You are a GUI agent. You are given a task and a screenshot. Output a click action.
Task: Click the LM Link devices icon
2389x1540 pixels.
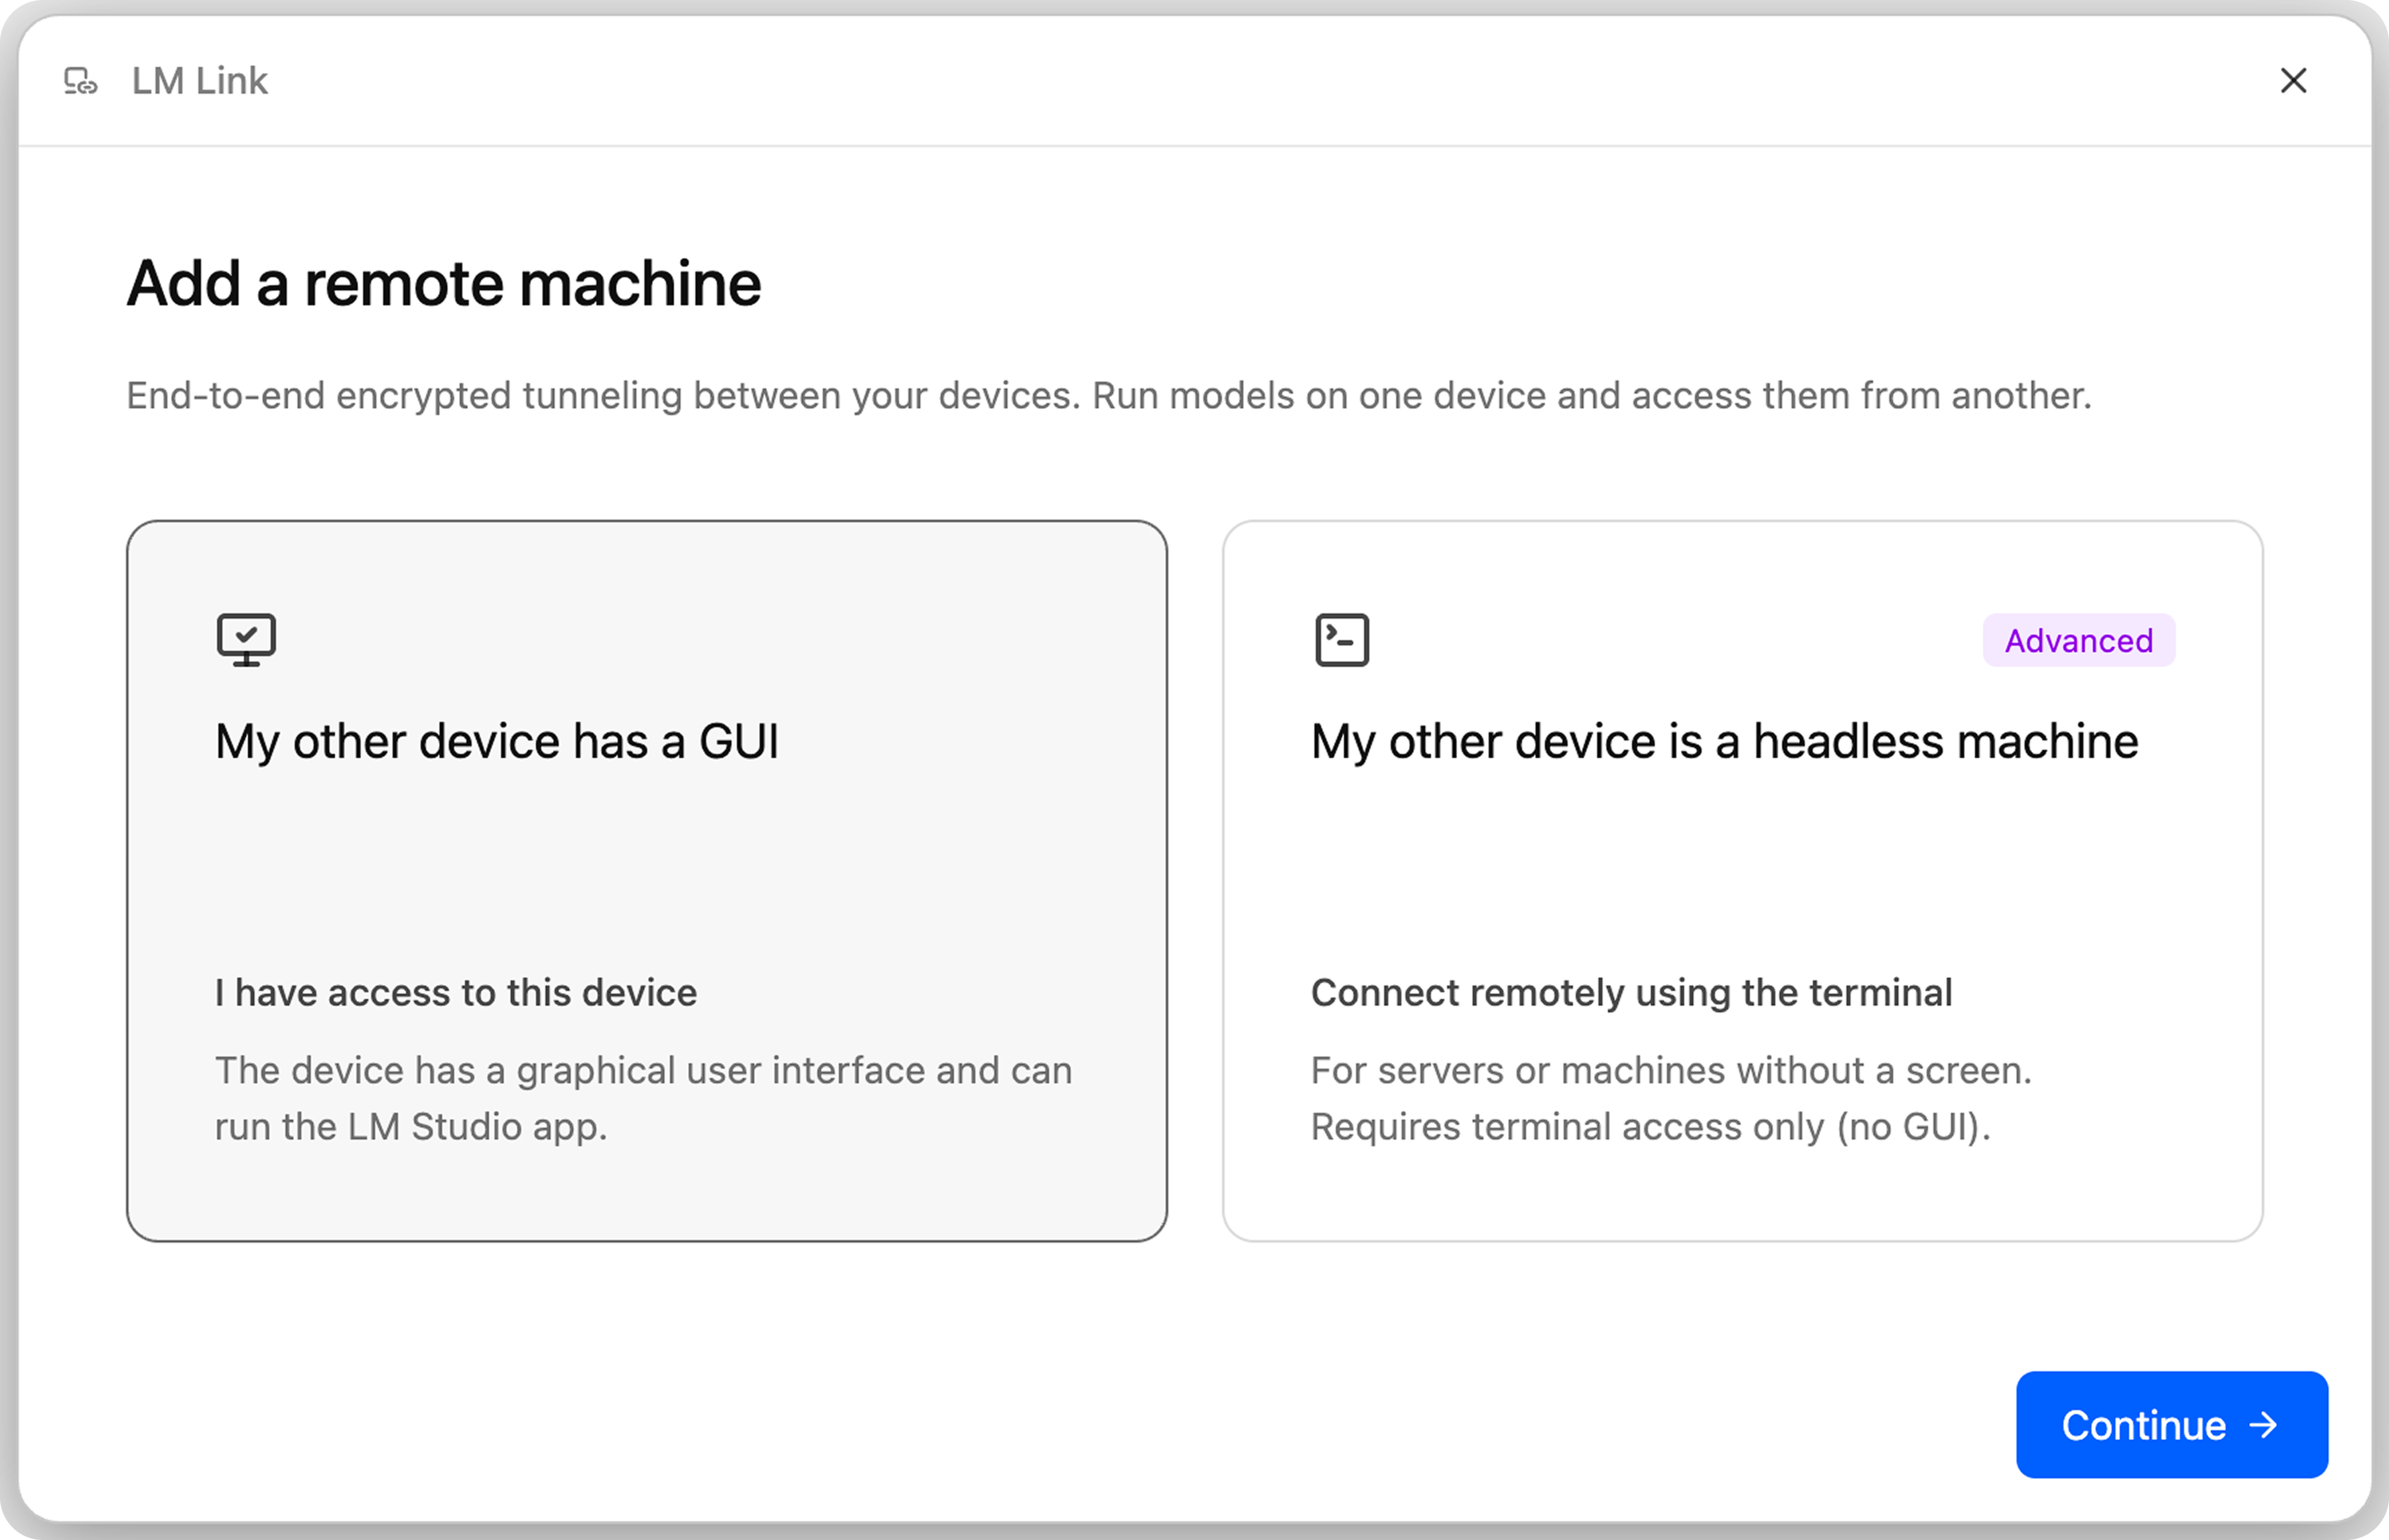(80, 81)
